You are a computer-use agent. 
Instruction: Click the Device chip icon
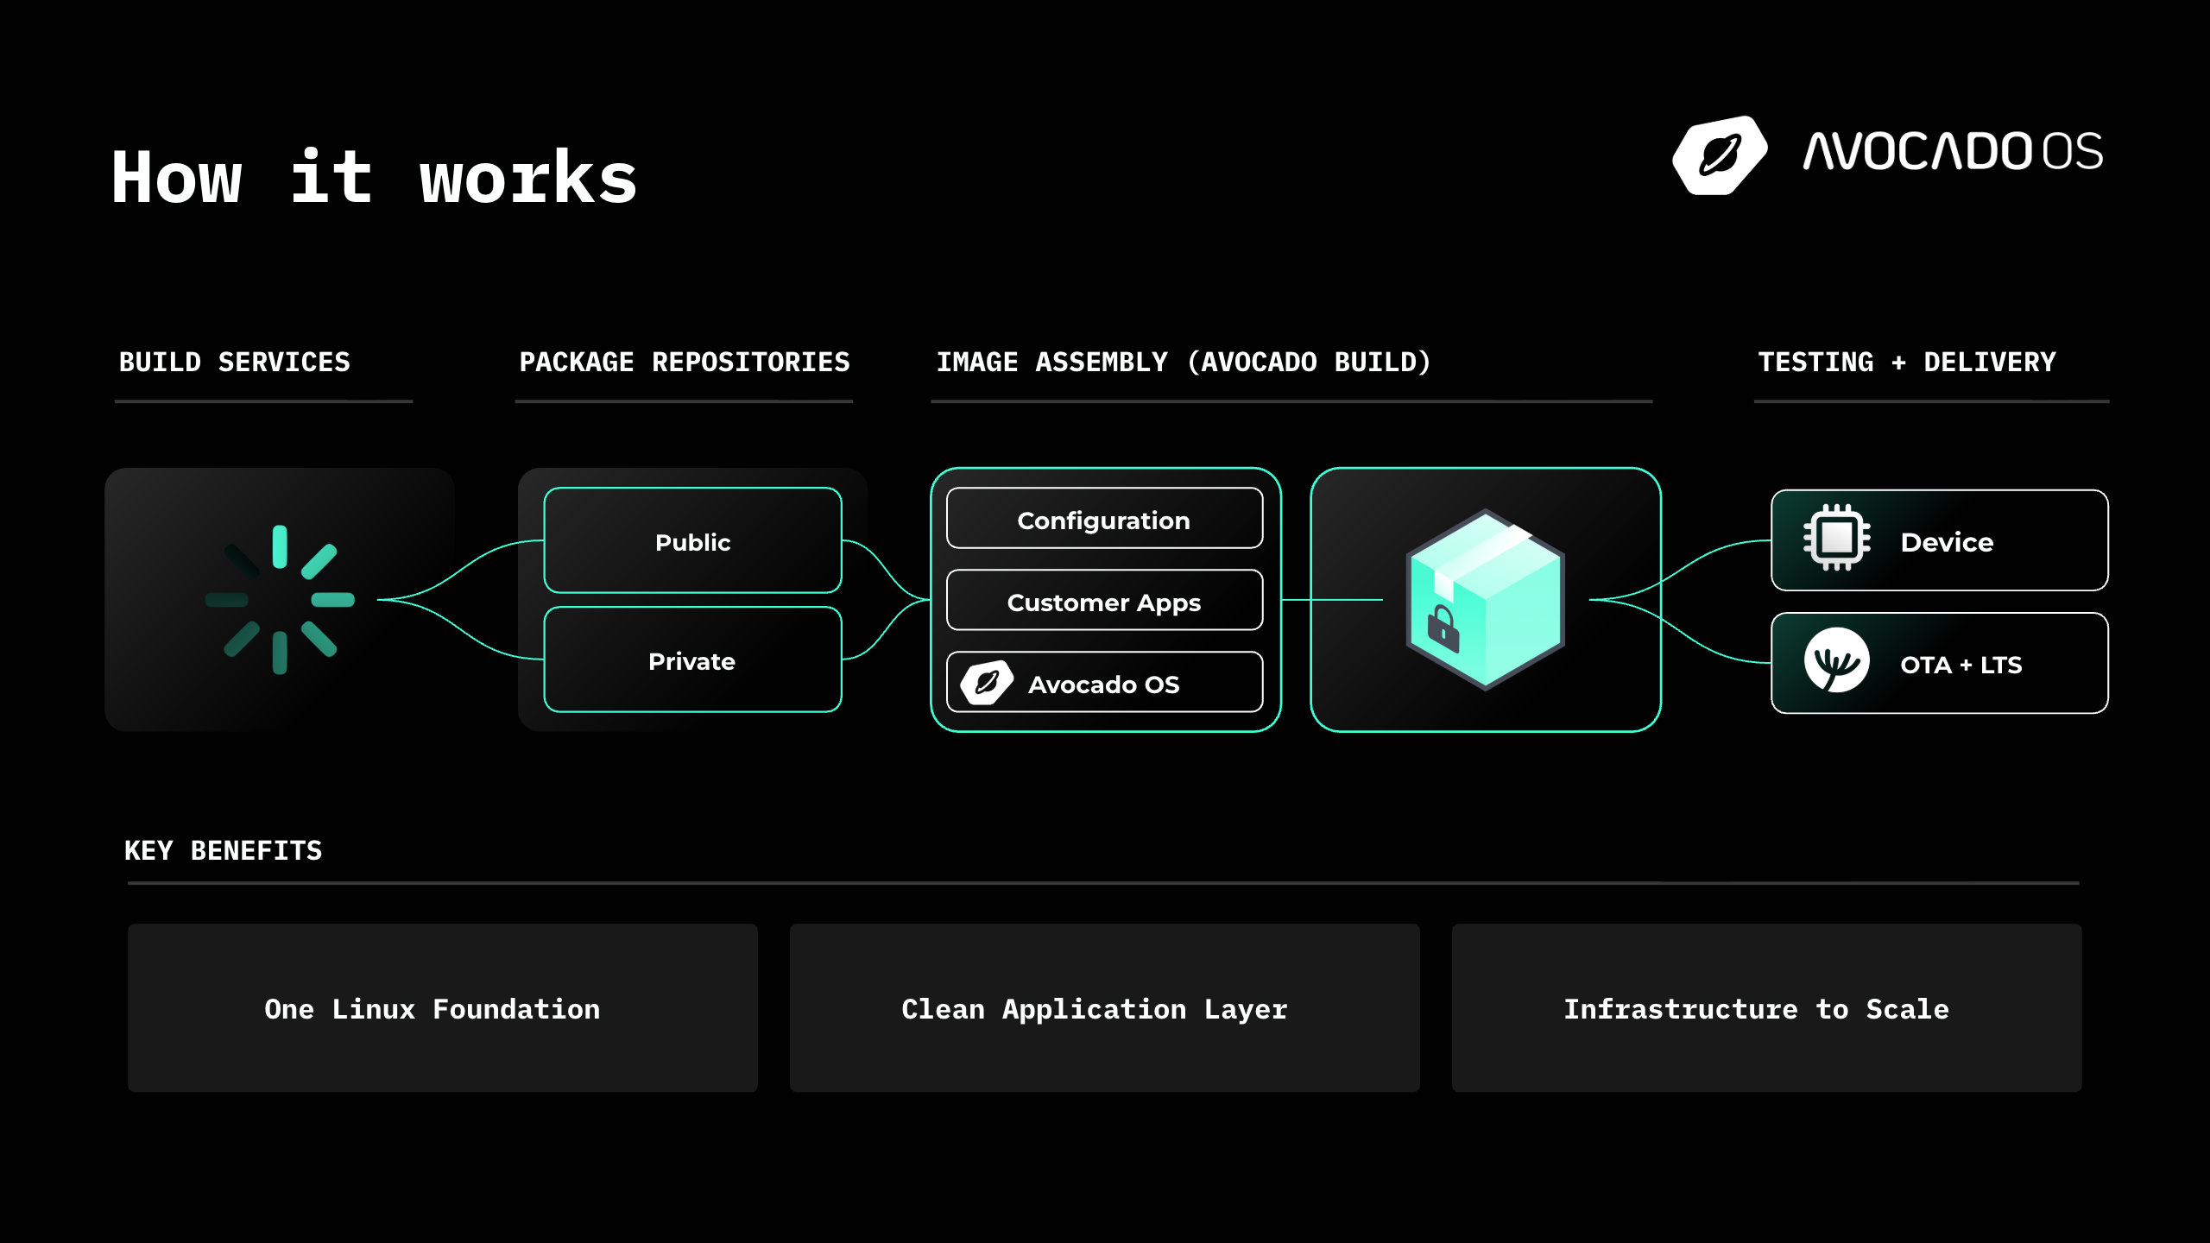1837,538
